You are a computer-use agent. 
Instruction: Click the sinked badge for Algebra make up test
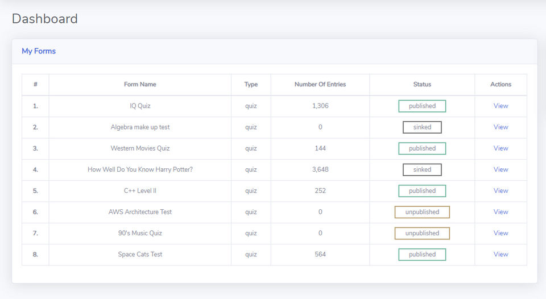[x=422, y=127]
